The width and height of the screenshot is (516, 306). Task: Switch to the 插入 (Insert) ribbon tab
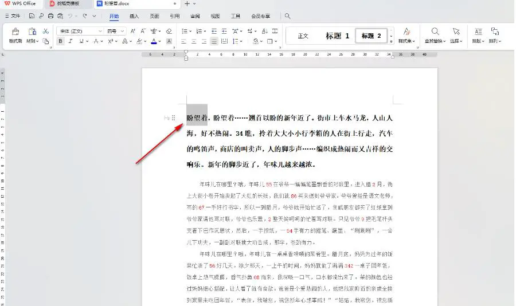(134, 16)
